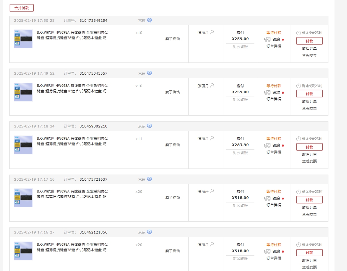Open JD chat icon for order 310459002210

click(x=150, y=126)
